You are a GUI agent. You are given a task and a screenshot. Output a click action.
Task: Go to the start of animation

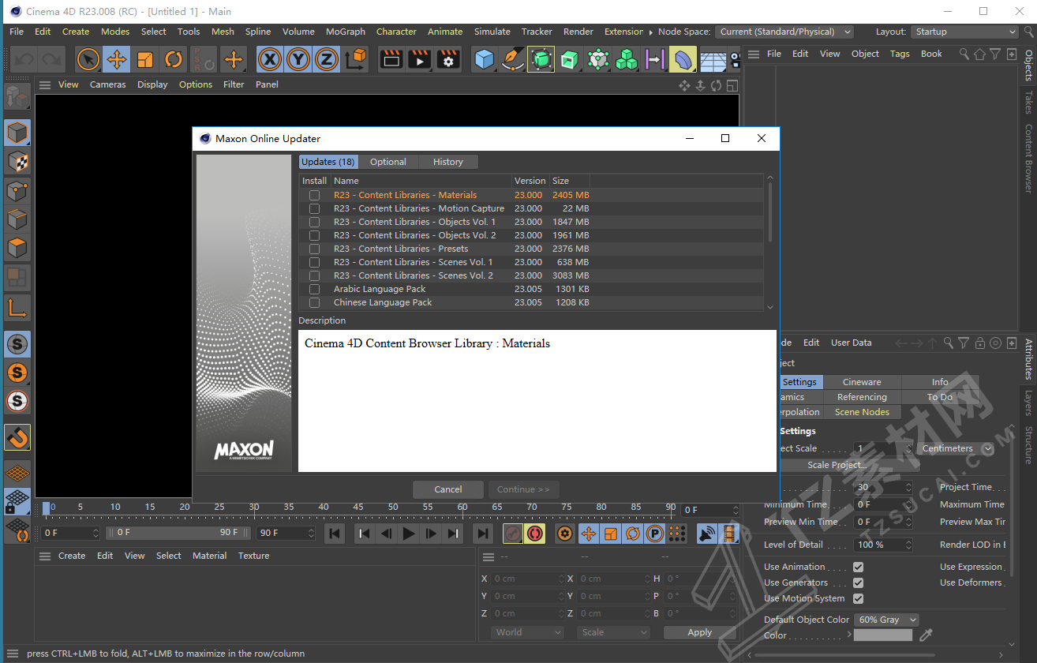[335, 534]
